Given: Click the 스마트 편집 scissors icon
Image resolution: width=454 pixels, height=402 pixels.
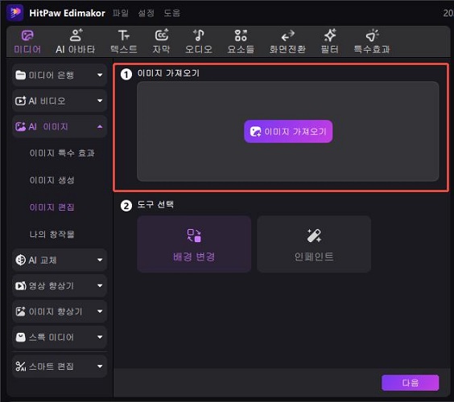Looking at the screenshot, I should (21, 366).
